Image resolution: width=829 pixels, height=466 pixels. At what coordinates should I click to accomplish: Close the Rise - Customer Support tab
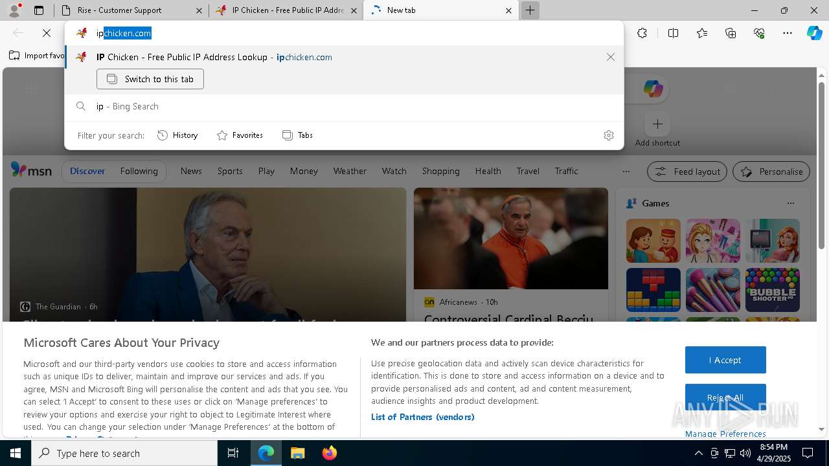pyautogui.click(x=199, y=10)
